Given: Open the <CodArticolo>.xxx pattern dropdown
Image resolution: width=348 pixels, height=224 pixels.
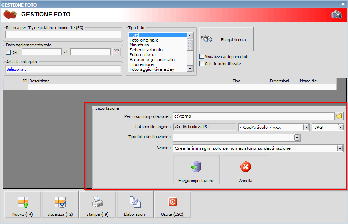Looking at the screenshot, I should (x=306, y=127).
